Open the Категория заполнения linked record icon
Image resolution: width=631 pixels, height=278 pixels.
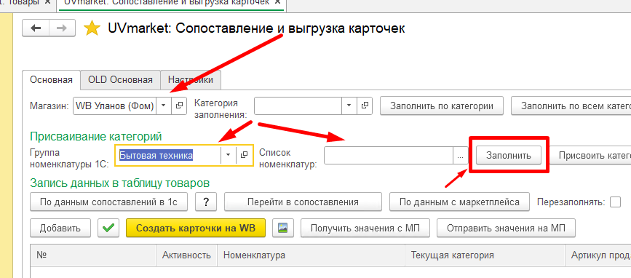click(365, 106)
